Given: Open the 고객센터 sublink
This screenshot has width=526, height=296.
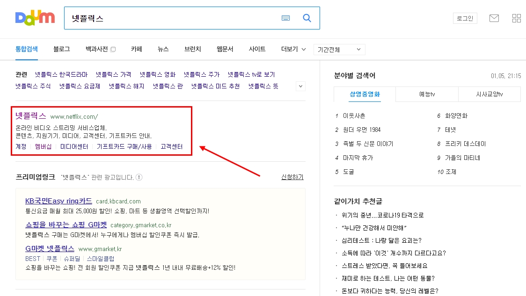Looking at the screenshot, I should 171,146.
